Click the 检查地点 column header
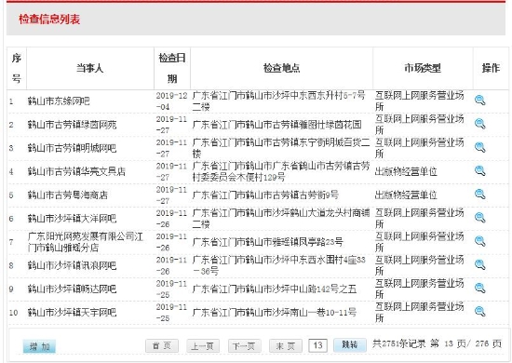This screenshot has height=363, width=512. coord(281,68)
